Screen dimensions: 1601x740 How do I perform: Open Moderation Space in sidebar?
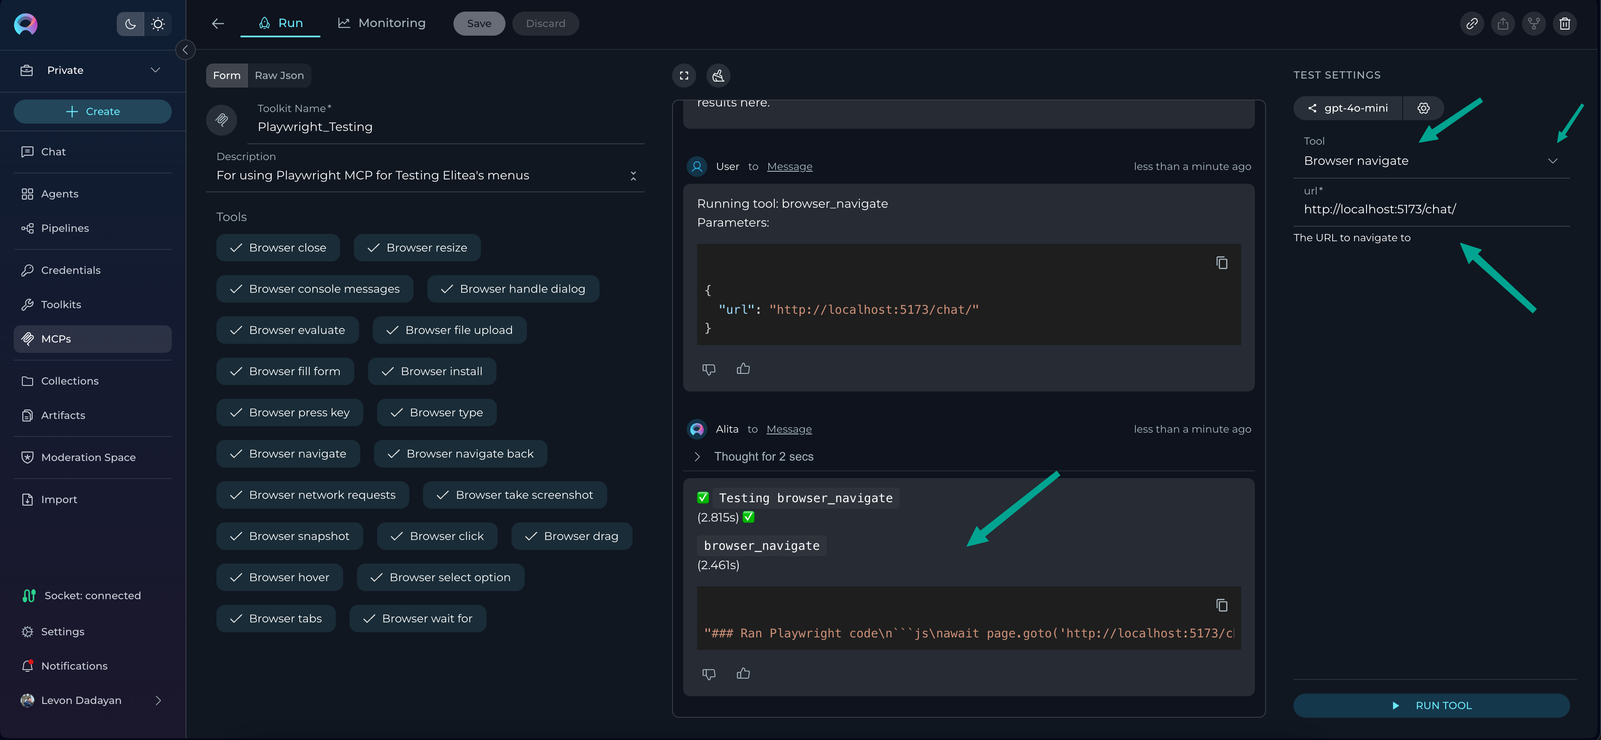(93, 457)
